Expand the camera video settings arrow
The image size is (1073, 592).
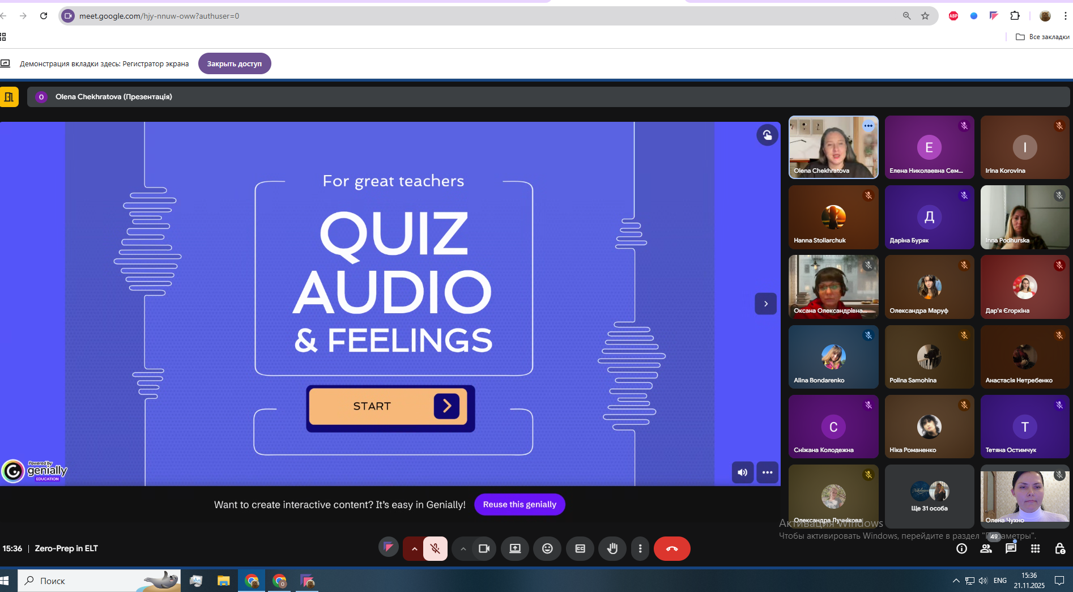pos(463,548)
